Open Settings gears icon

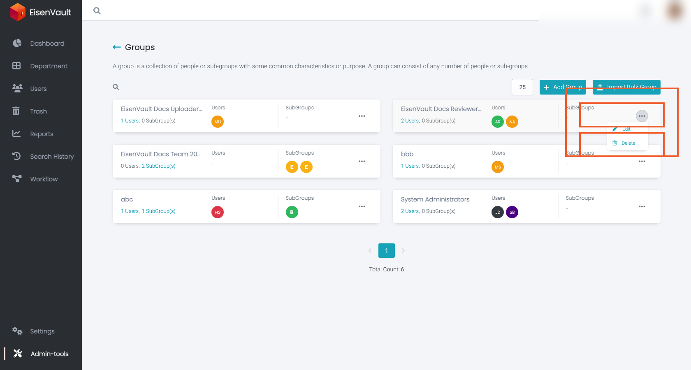point(17,331)
